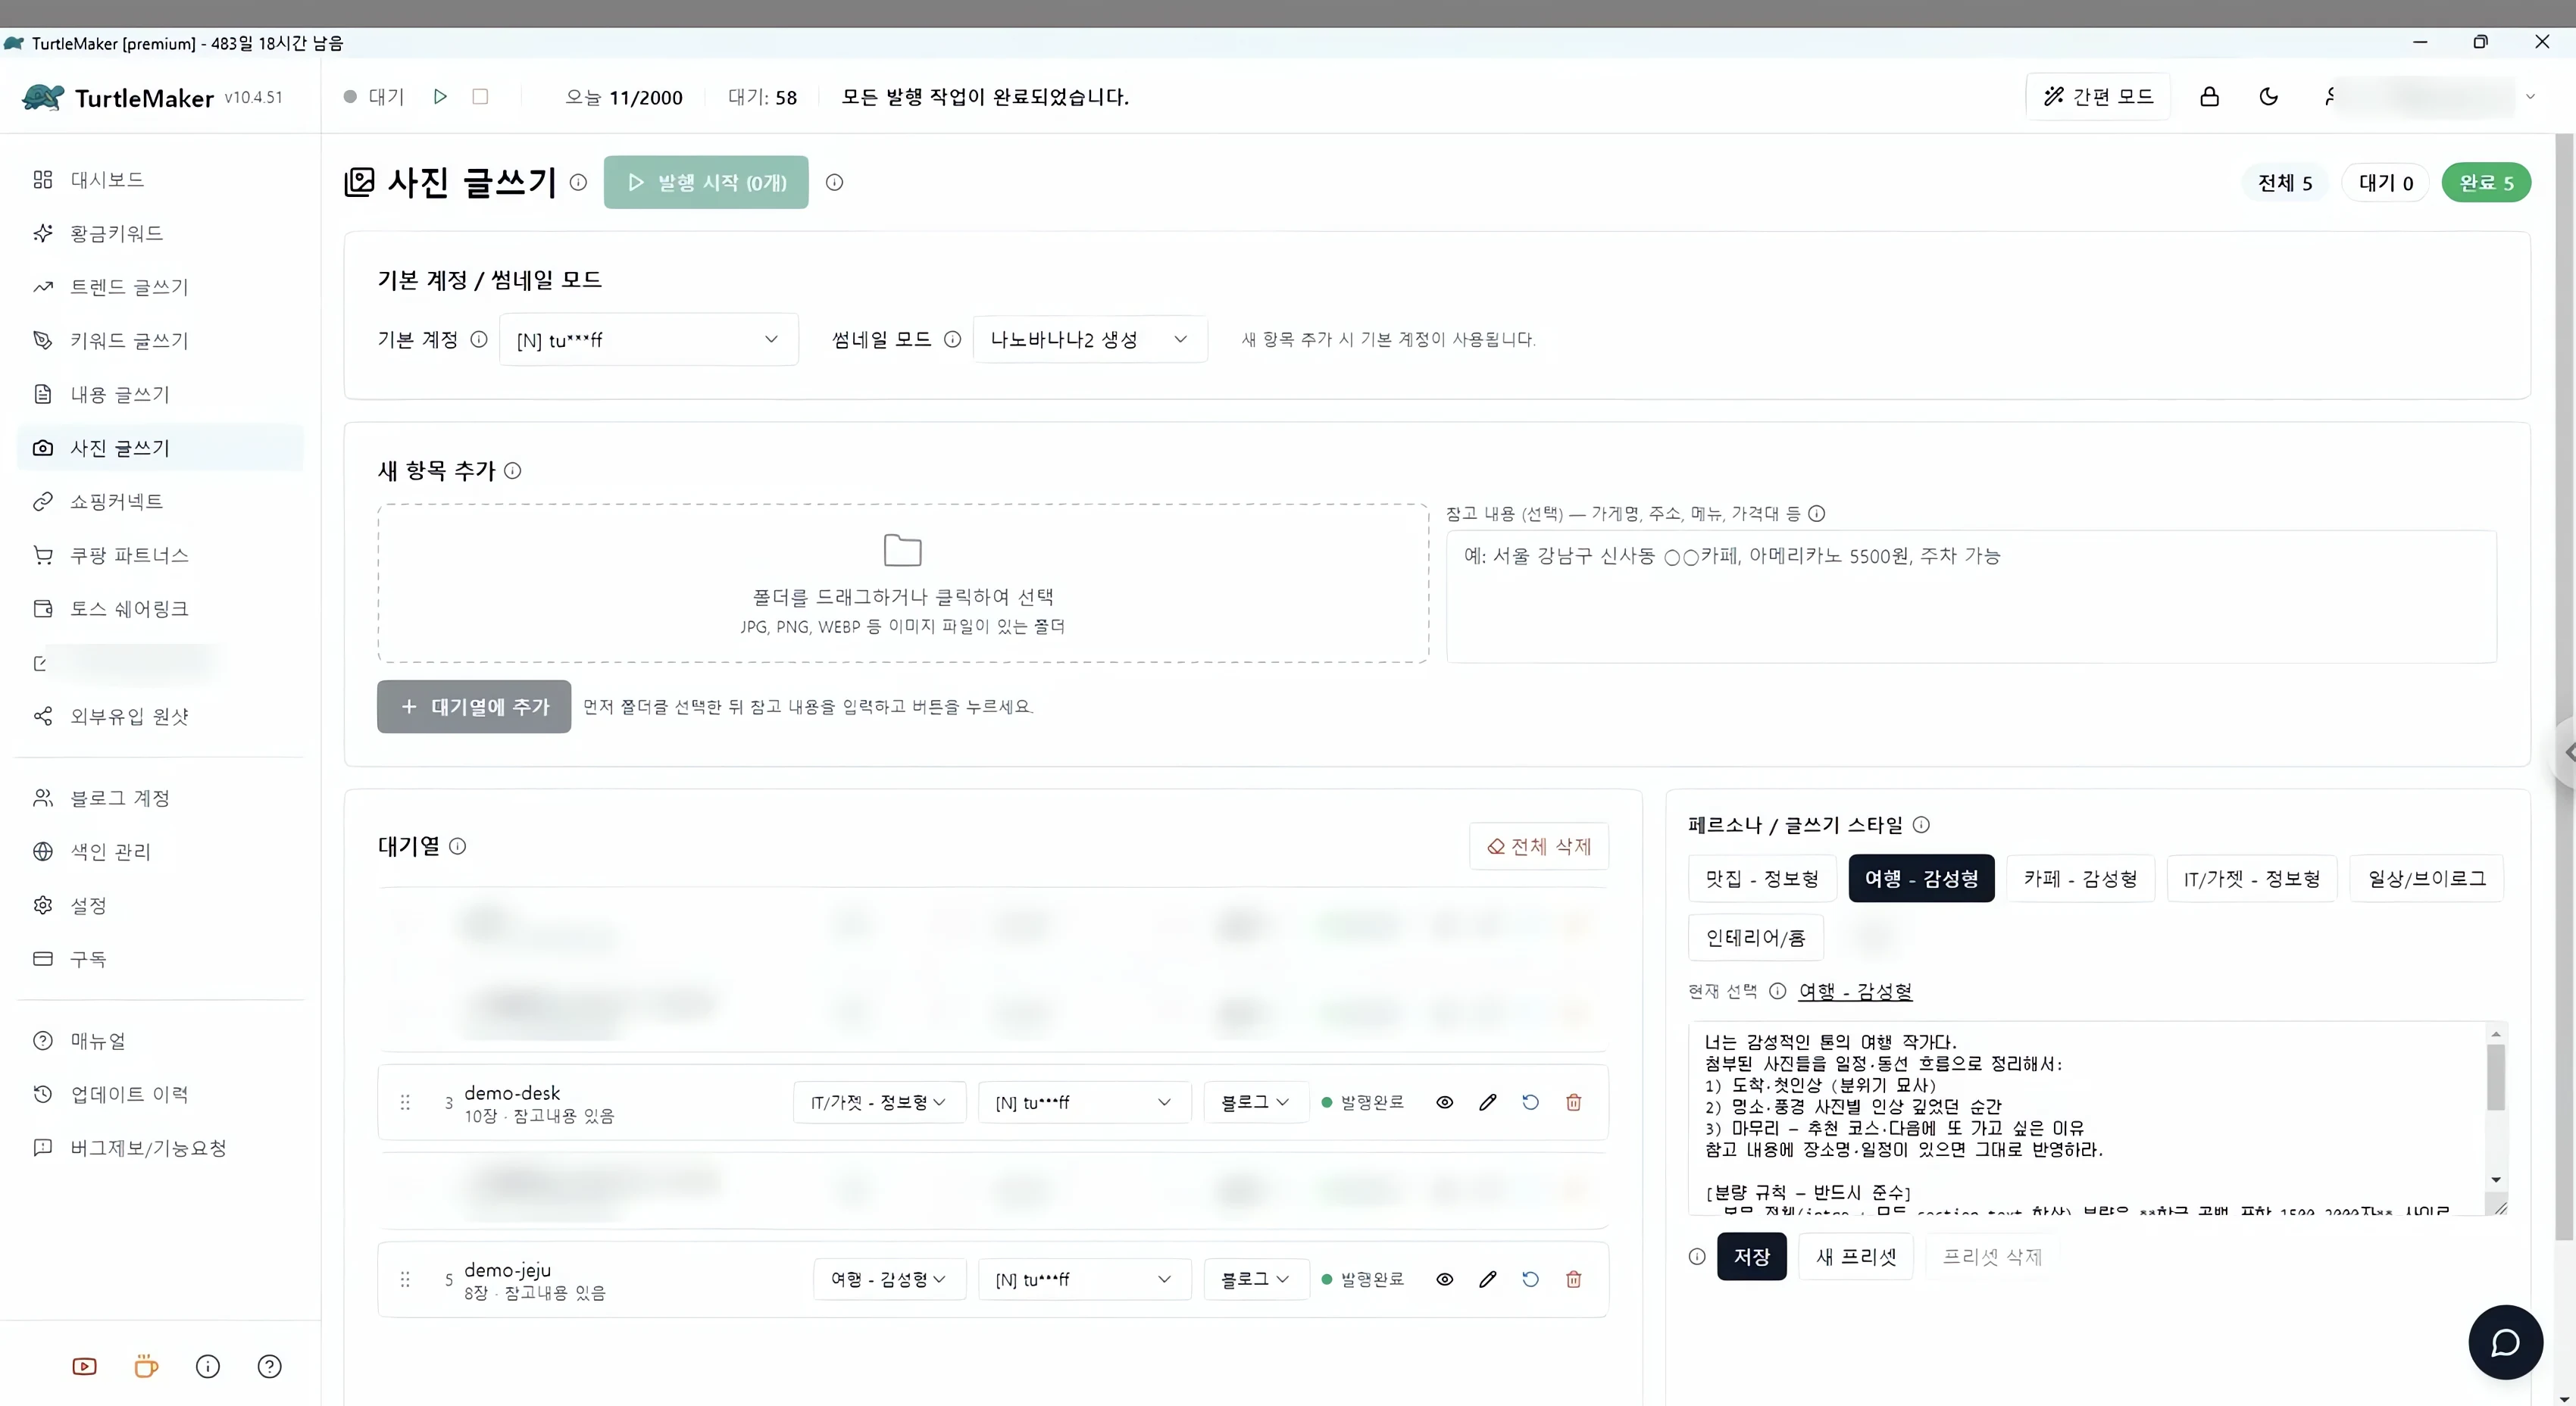Viewport: 2576px width, 1406px height.
Task: Click the 새 프리셋 button
Action: pyautogui.click(x=1856, y=1256)
